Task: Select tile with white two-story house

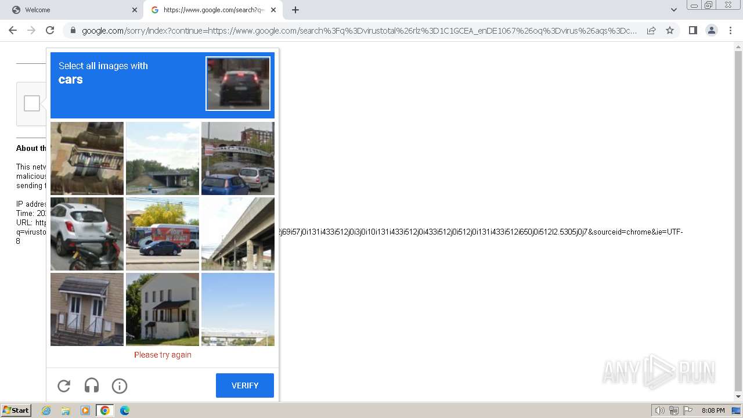Action: coord(163,309)
